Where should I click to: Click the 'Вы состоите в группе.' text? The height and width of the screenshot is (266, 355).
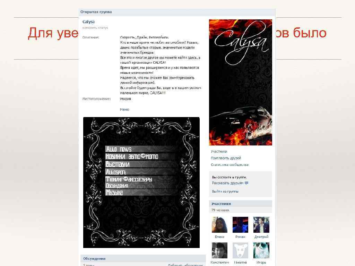(x=230, y=177)
